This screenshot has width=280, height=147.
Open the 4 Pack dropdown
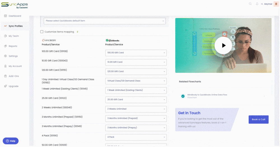coord(136,137)
